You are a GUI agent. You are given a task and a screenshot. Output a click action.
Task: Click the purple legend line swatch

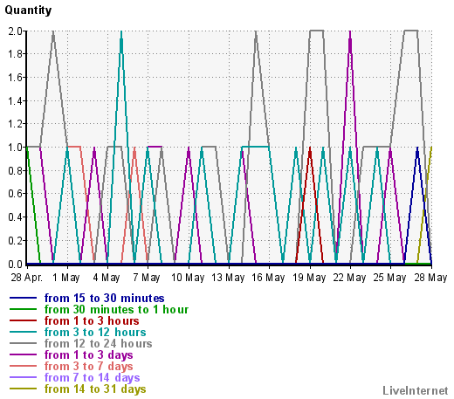(23, 354)
